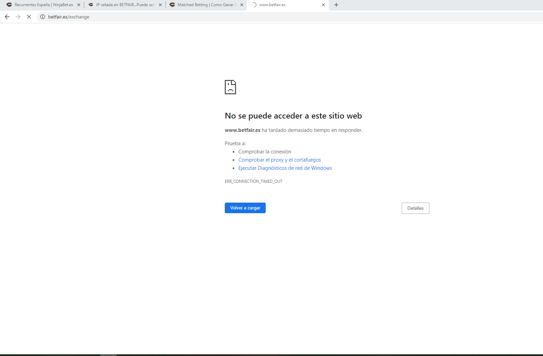Viewport: 543px width, 356px height.
Task: Click favicon of IP vetada en BETFAIR tab
Action: coord(91,5)
